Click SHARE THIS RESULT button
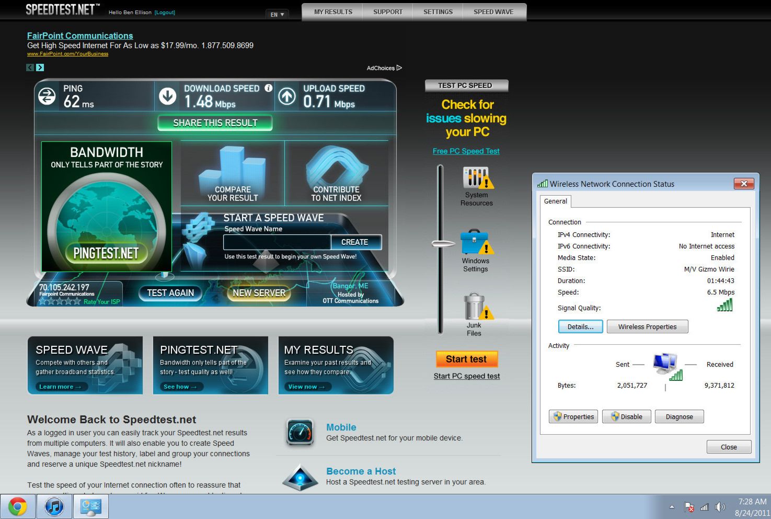Image resolution: width=771 pixels, height=519 pixels. coord(215,123)
